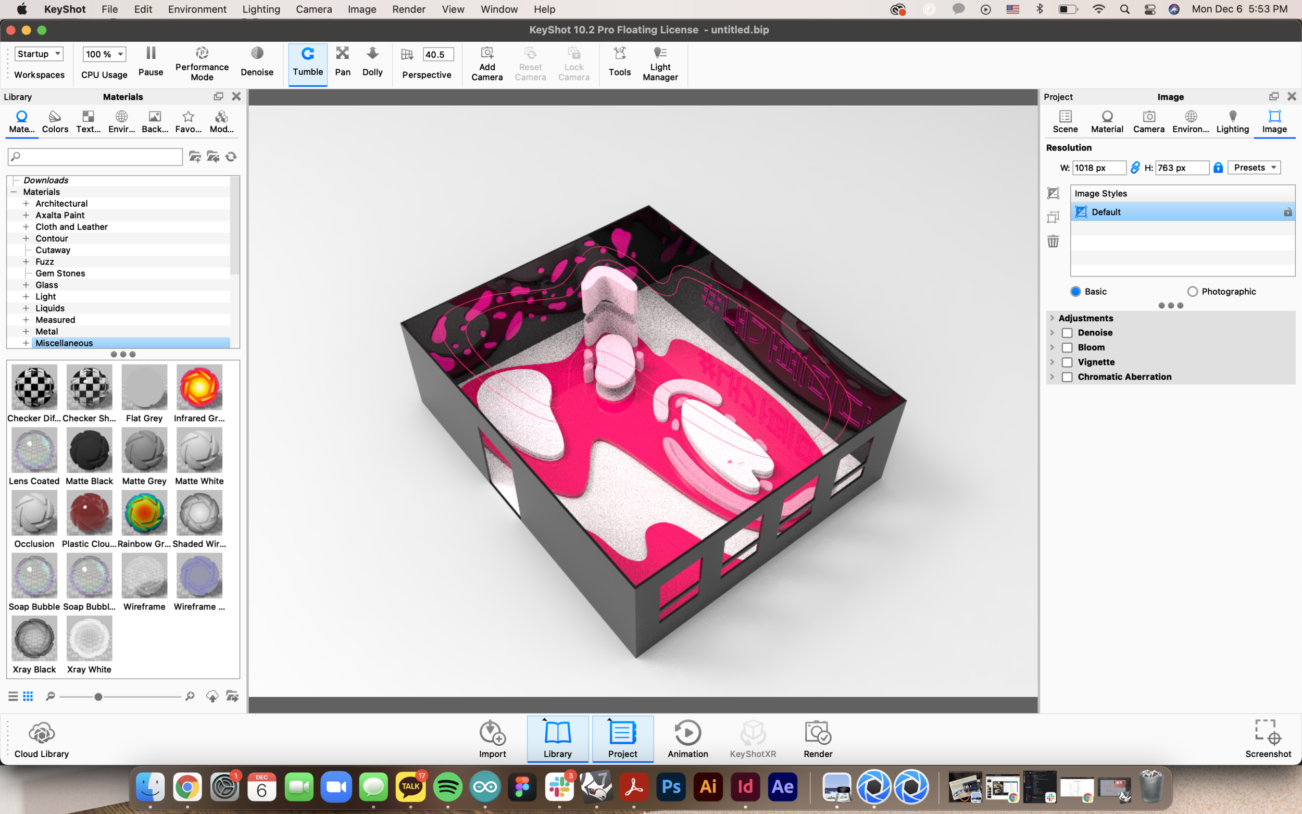Select the Matte Black material thumbnail
The width and height of the screenshot is (1302, 814).
tap(90, 450)
